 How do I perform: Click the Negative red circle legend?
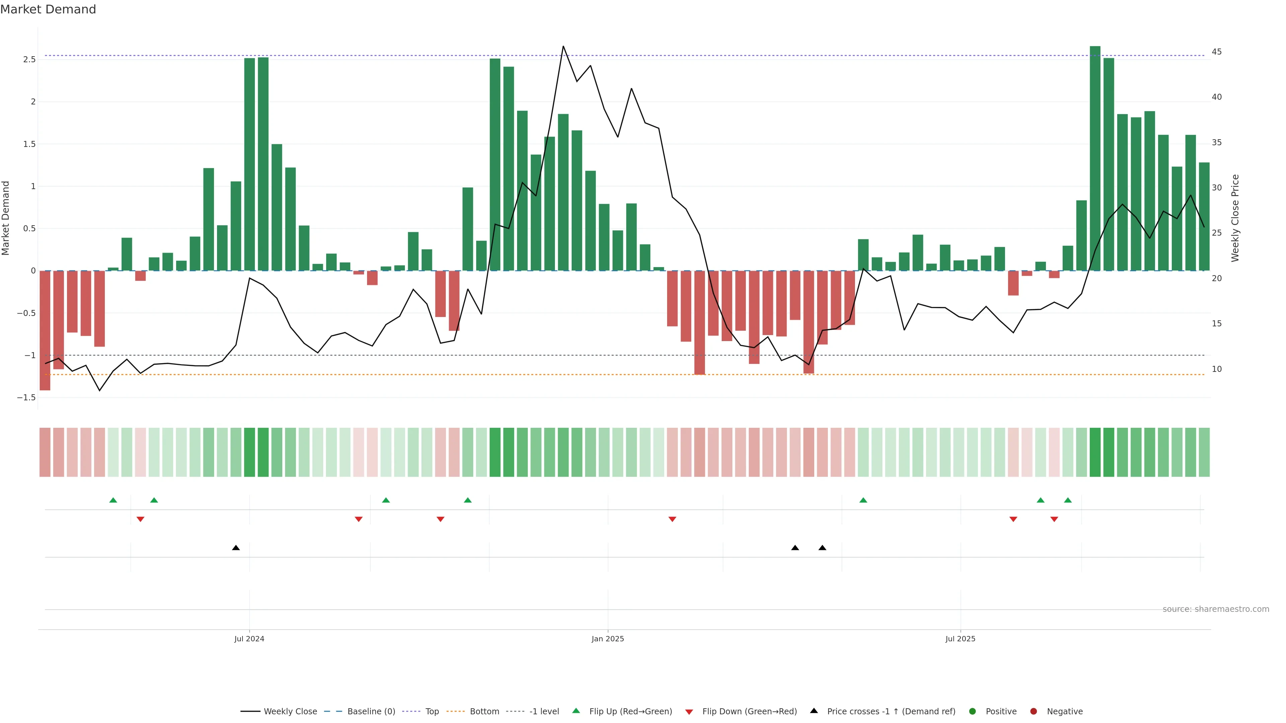pyautogui.click(x=1034, y=712)
